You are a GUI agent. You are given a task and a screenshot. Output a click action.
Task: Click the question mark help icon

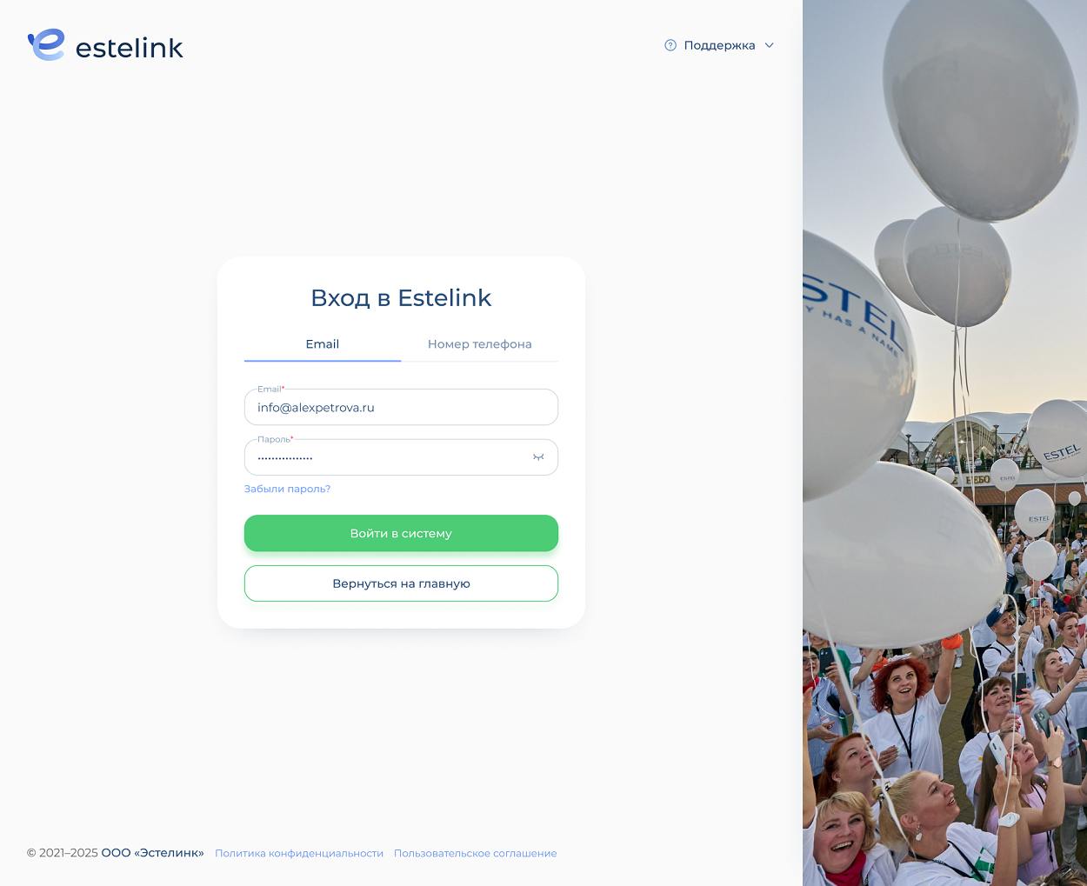670,45
